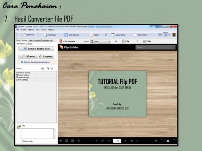The width and height of the screenshot is (202, 151).
Task: Click the zoom magnifier icon in the bottom bar
Action: 61,141
